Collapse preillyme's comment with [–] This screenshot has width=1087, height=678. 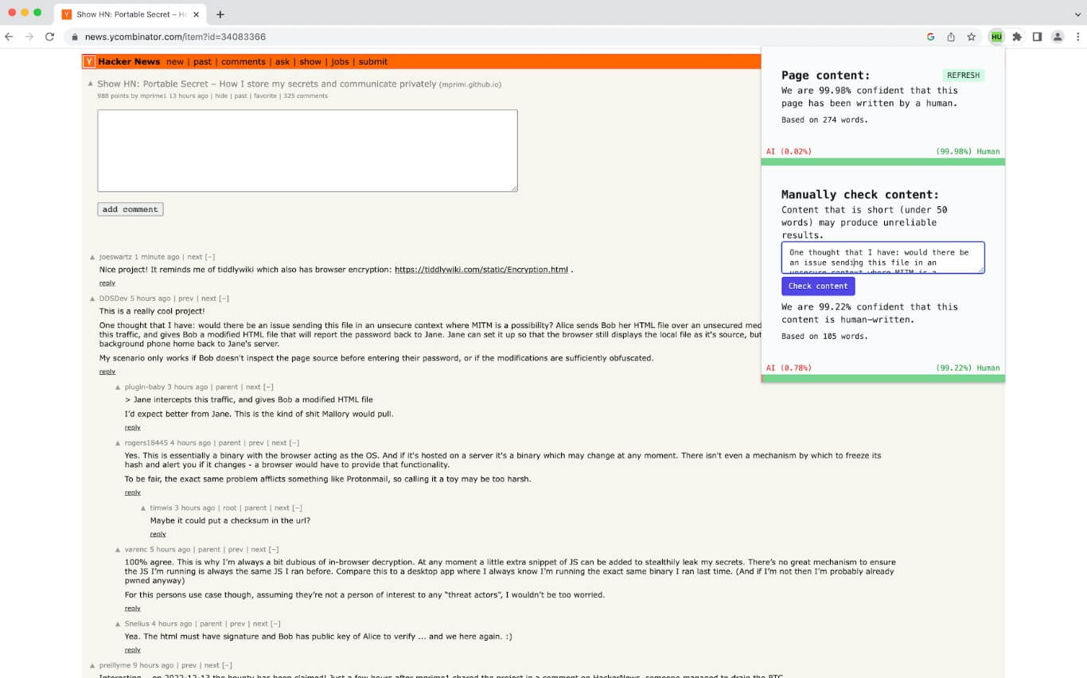(x=227, y=665)
